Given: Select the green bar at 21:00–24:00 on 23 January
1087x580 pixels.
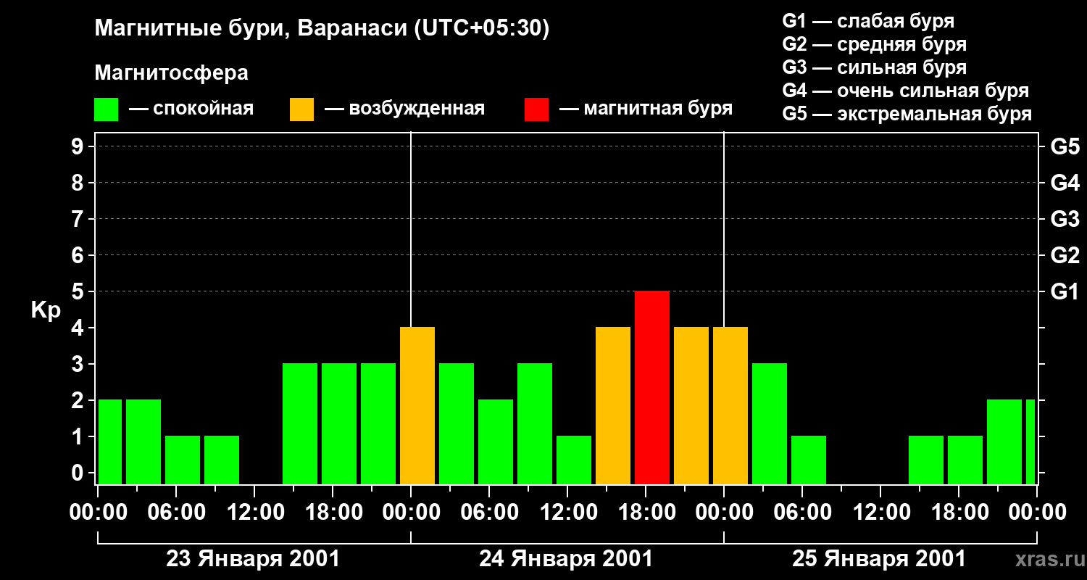Looking at the screenshot, I should pyautogui.click(x=378, y=424).
